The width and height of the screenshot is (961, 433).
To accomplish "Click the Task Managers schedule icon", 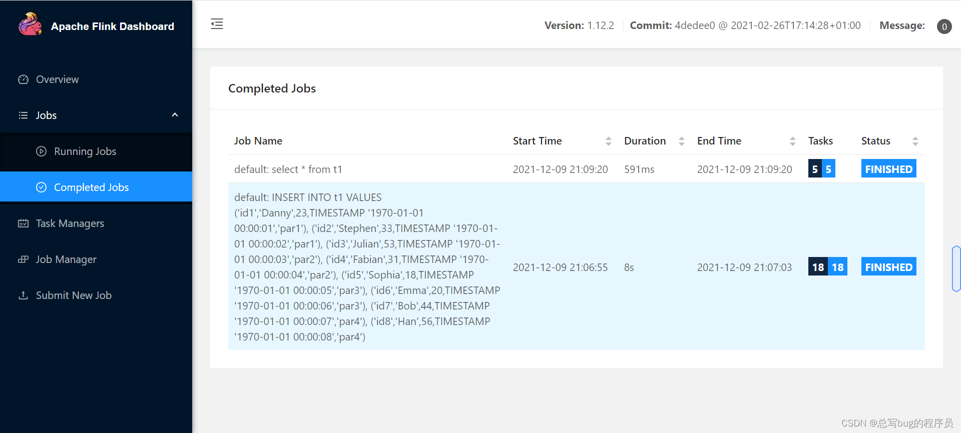I will point(23,223).
